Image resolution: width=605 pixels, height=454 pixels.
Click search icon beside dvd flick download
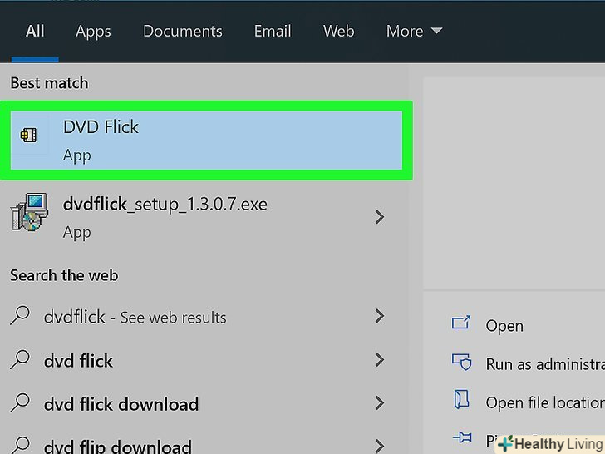[22, 404]
